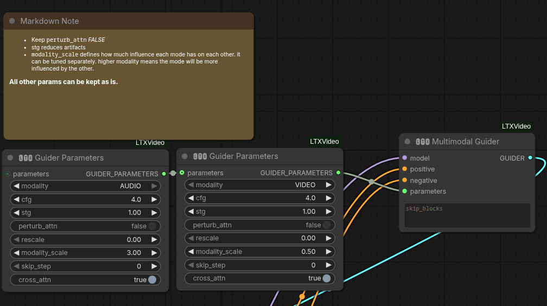
Task: Click the skip_blocks text field
Action: click(x=467, y=215)
